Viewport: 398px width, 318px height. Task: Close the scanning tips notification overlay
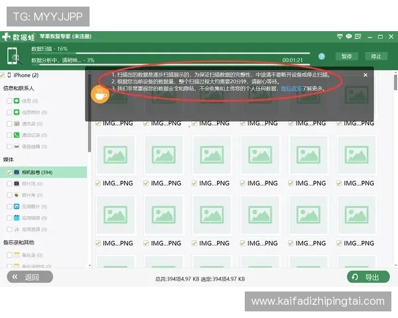(x=365, y=75)
